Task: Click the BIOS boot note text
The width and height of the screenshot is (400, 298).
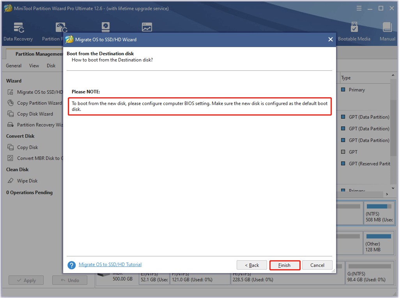Action: click(x=200, y=106)
